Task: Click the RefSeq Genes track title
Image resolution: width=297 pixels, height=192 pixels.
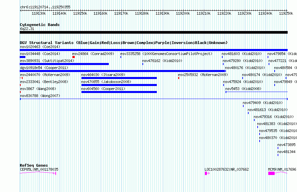Action: click(x=34, y=165)
